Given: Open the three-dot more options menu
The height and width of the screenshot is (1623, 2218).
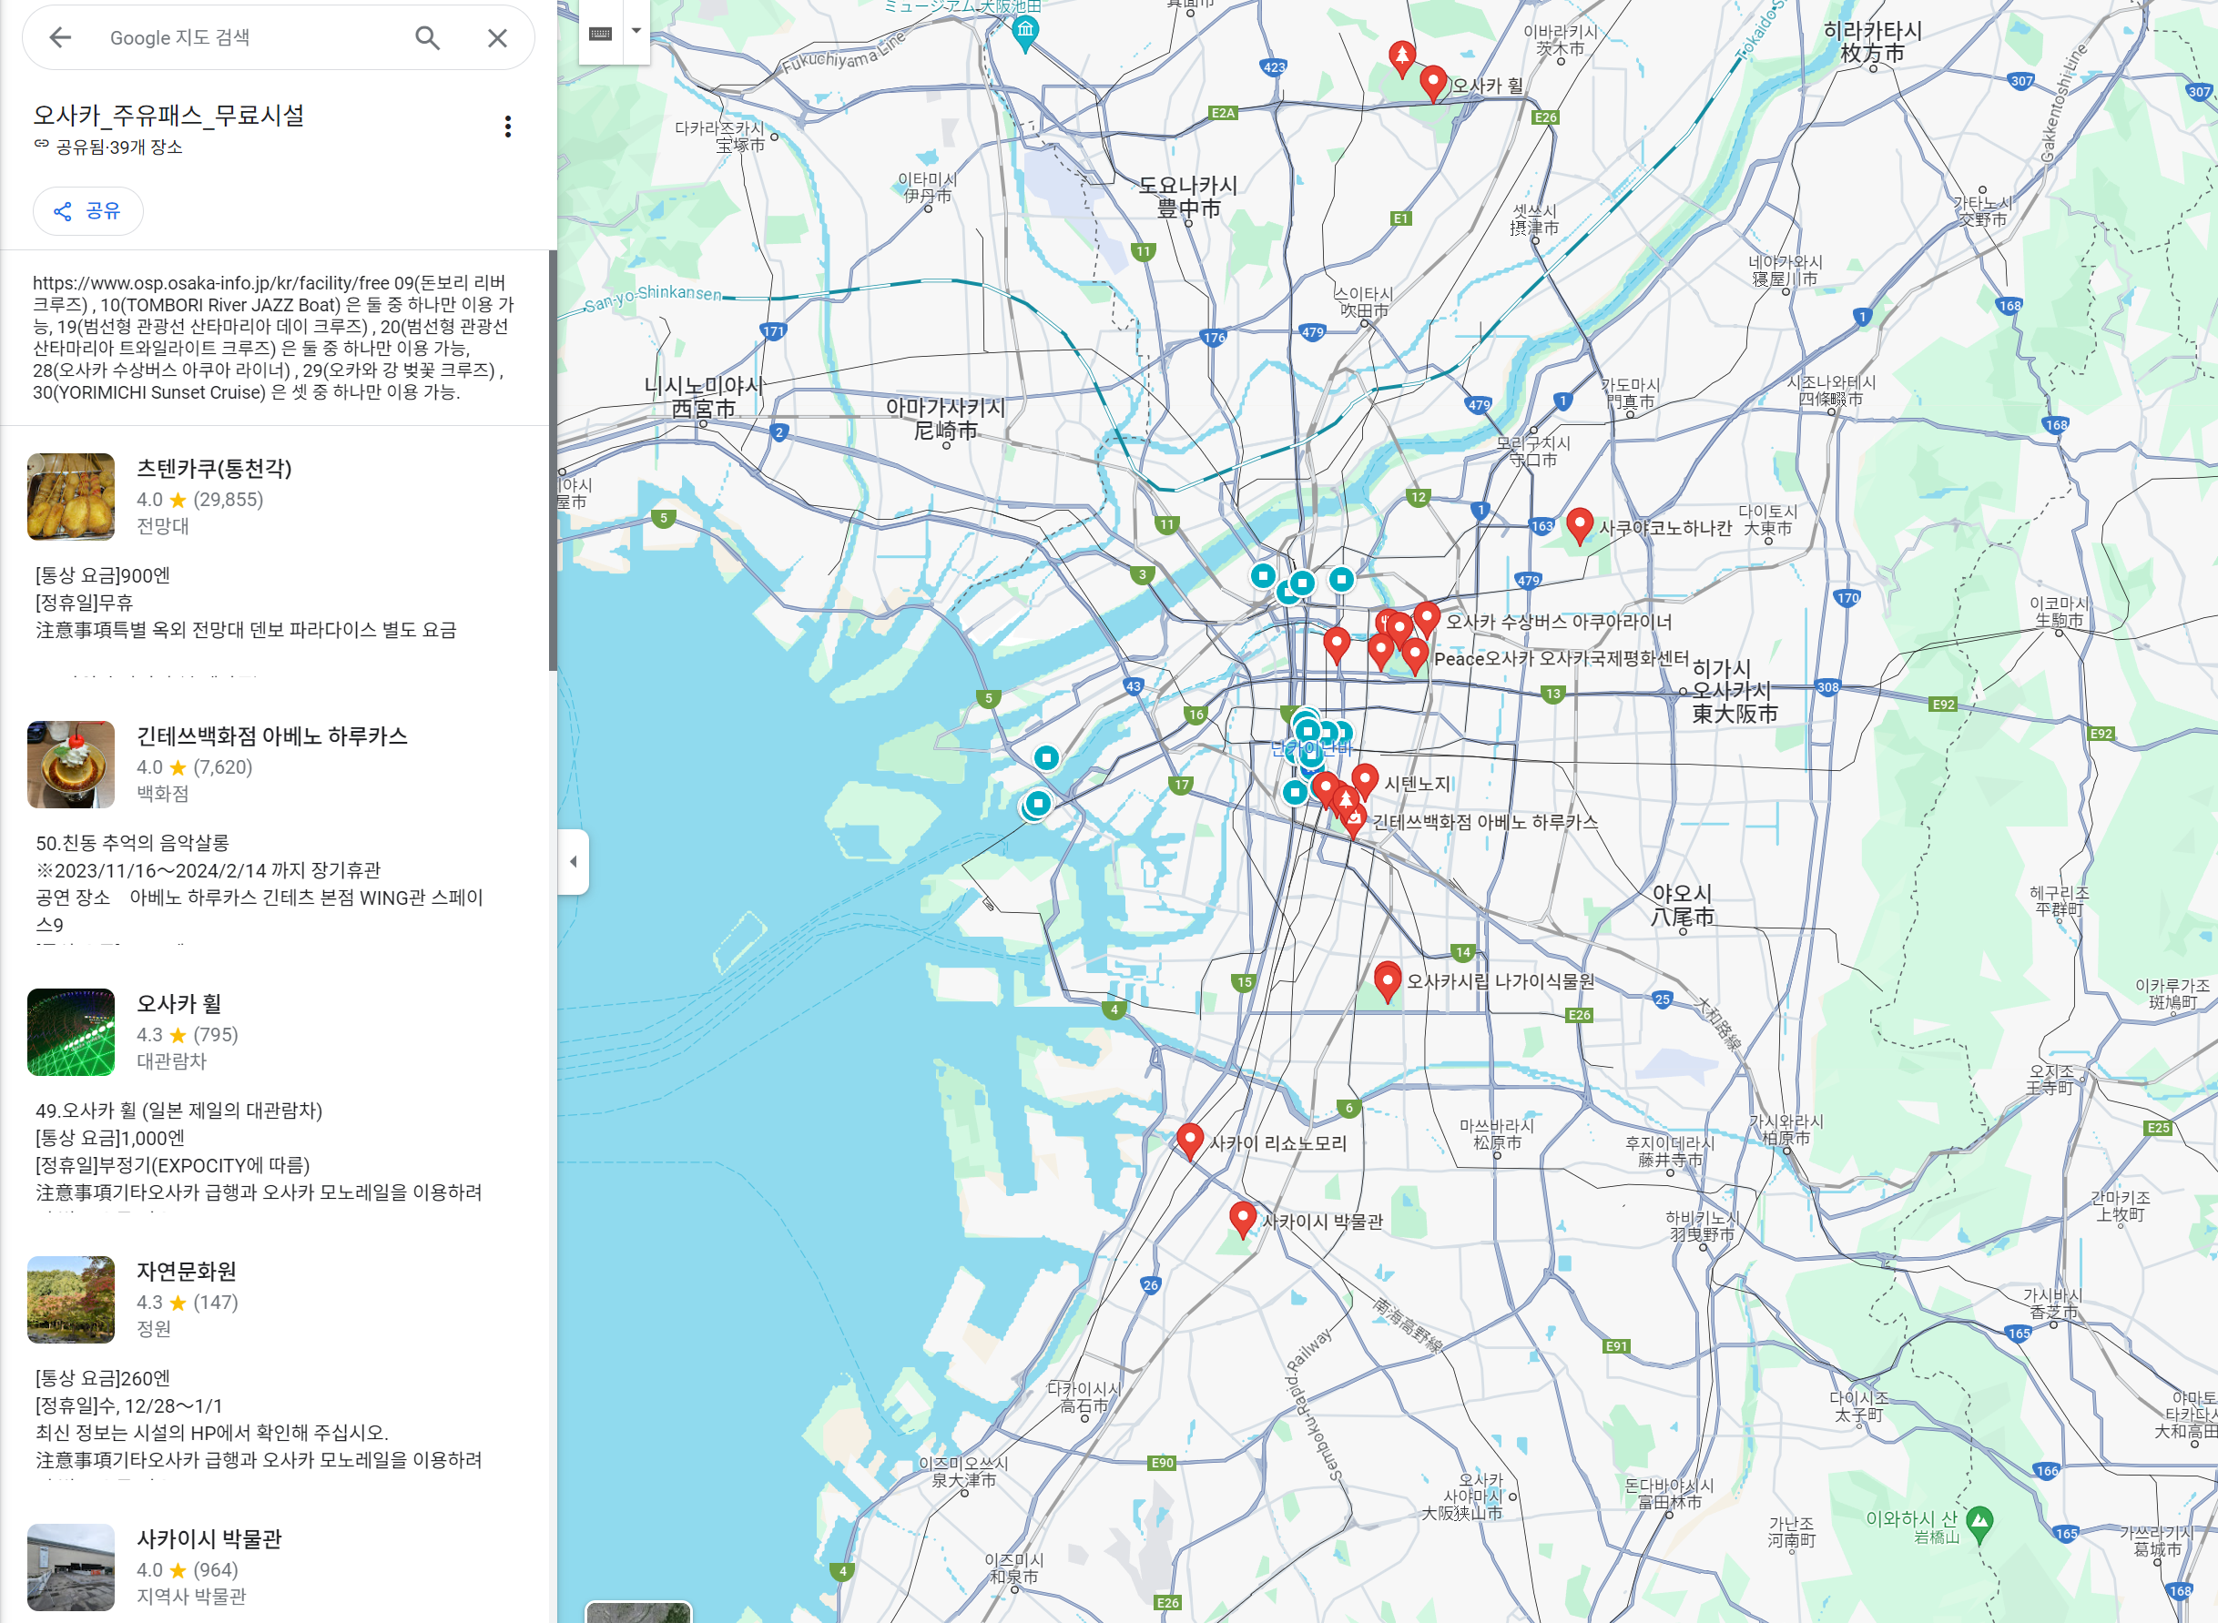Looking at the screenshot, I should tap(507, 127).
